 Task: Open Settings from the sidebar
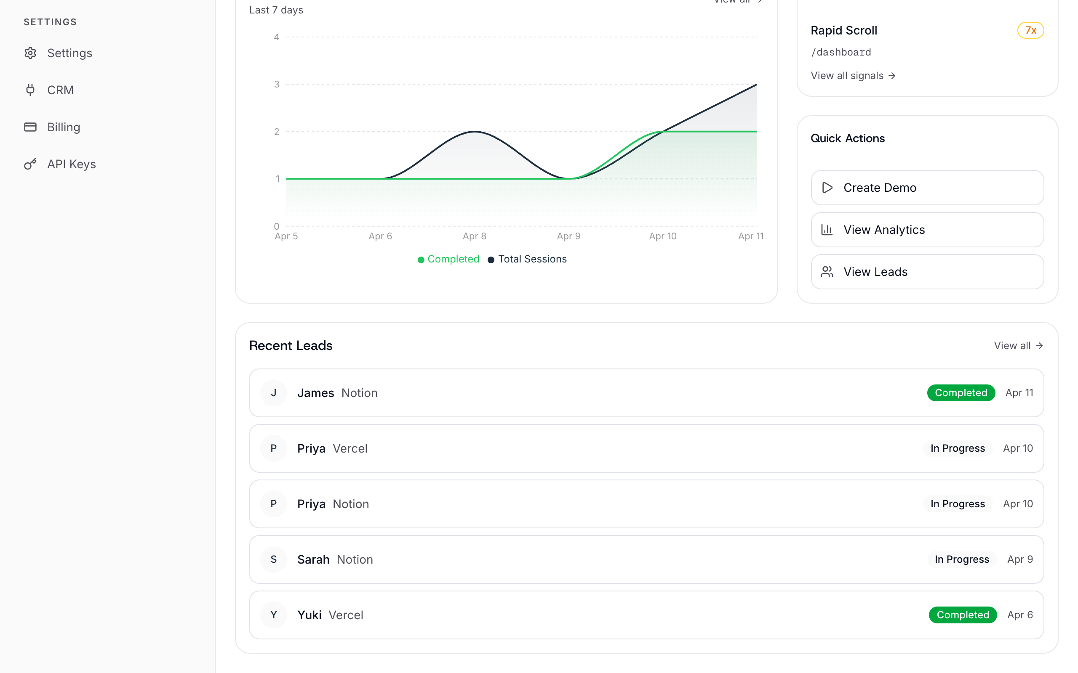tap(69, 53)
